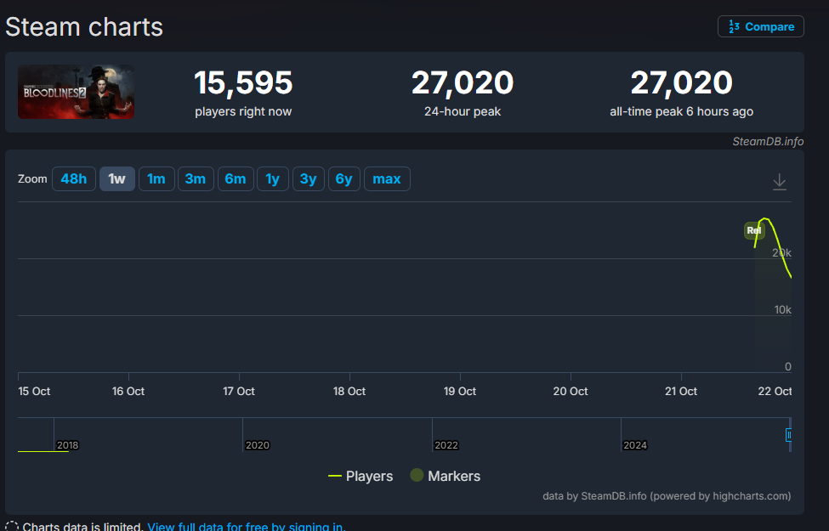Click the 18 Oct axis label

[349, 392]
